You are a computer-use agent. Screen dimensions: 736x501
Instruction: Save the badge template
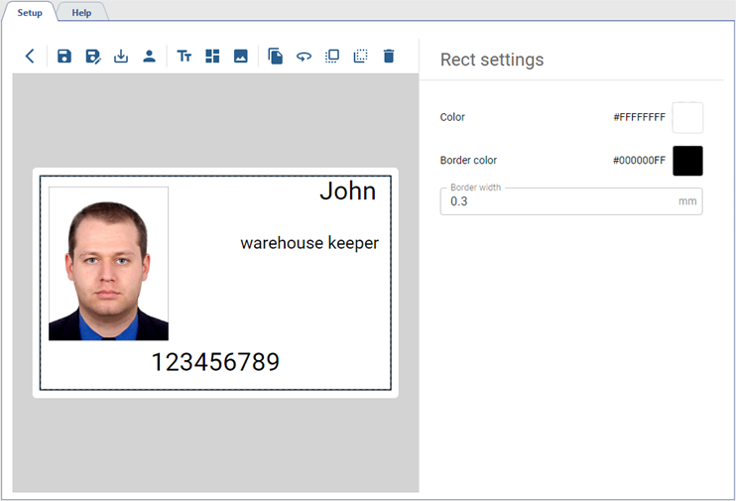[64, 57]
